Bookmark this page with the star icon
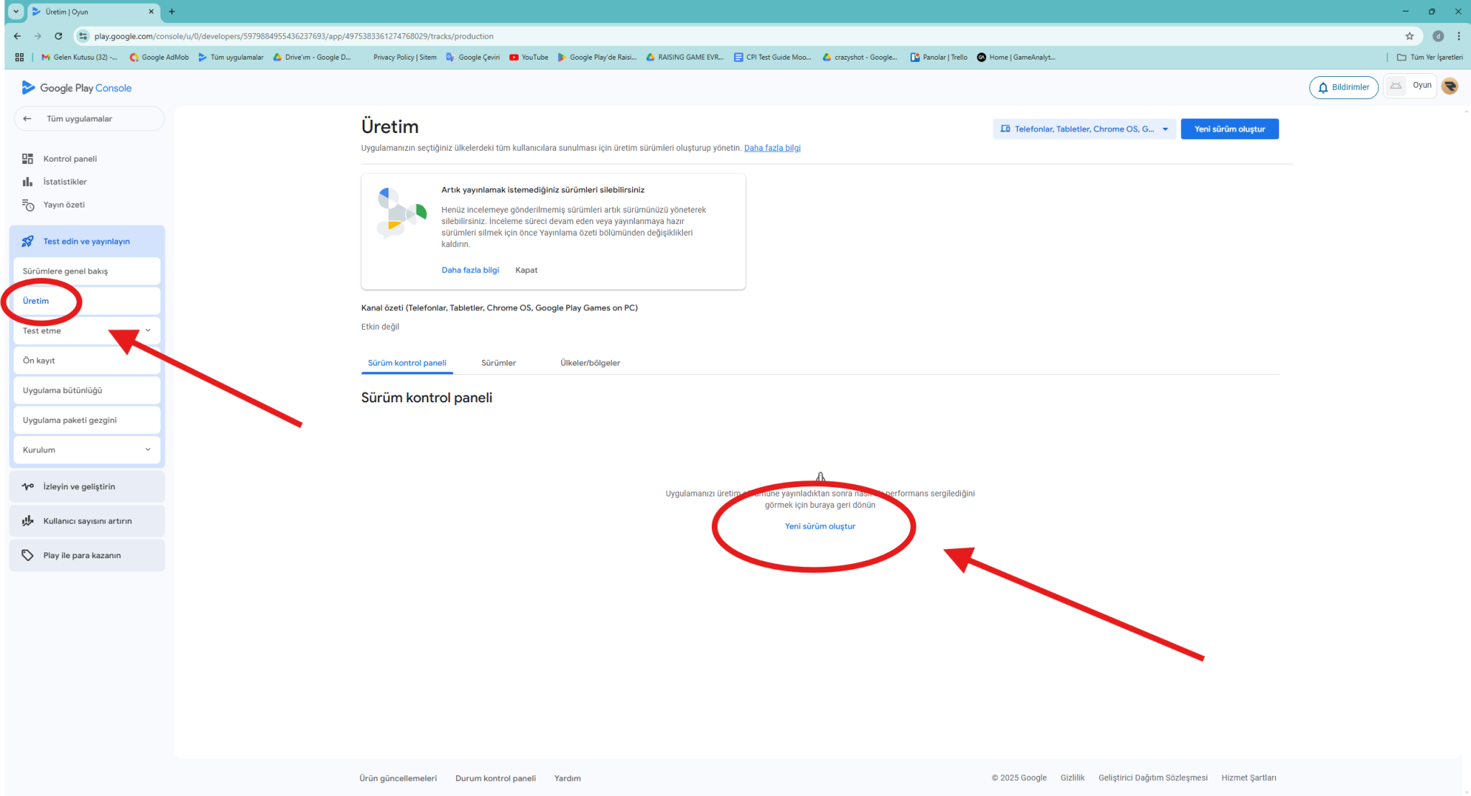 coord(1409,36)
